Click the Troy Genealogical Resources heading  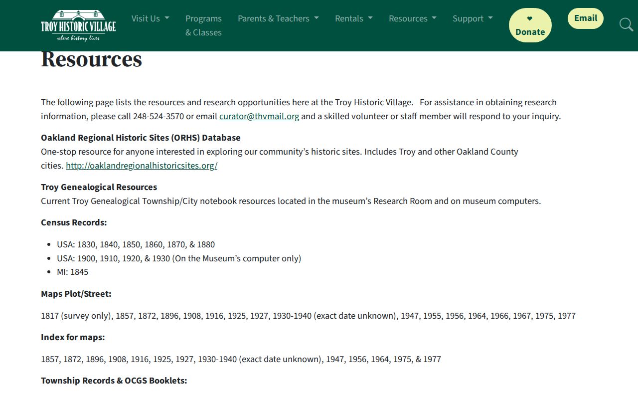99,187
